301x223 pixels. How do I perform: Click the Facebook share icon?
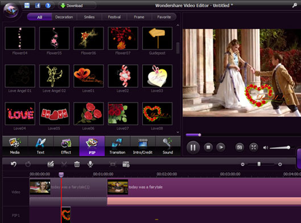(x=38, y=6)
